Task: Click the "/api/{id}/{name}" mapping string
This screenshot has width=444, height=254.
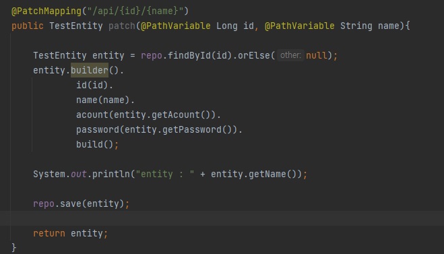Action: (x=135, y=11)
